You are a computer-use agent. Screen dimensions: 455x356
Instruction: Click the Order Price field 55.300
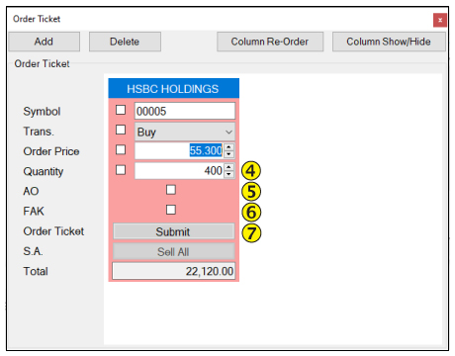coord(179,151)
